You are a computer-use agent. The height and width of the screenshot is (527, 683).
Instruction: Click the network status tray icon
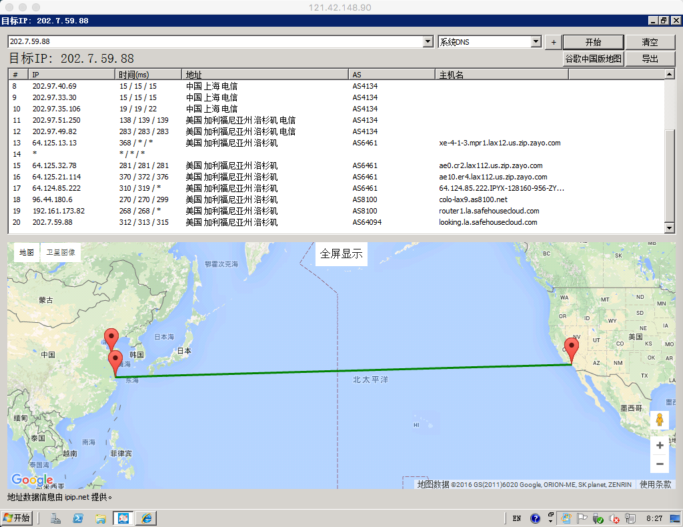tap(630, 518)
